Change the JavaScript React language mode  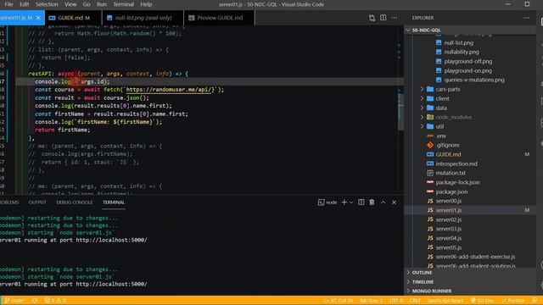pyautogui.click(x=445, y=301)
